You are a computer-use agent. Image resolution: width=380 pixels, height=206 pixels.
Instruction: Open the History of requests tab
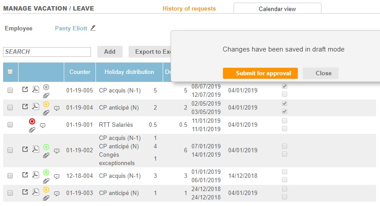pos(189,8)
